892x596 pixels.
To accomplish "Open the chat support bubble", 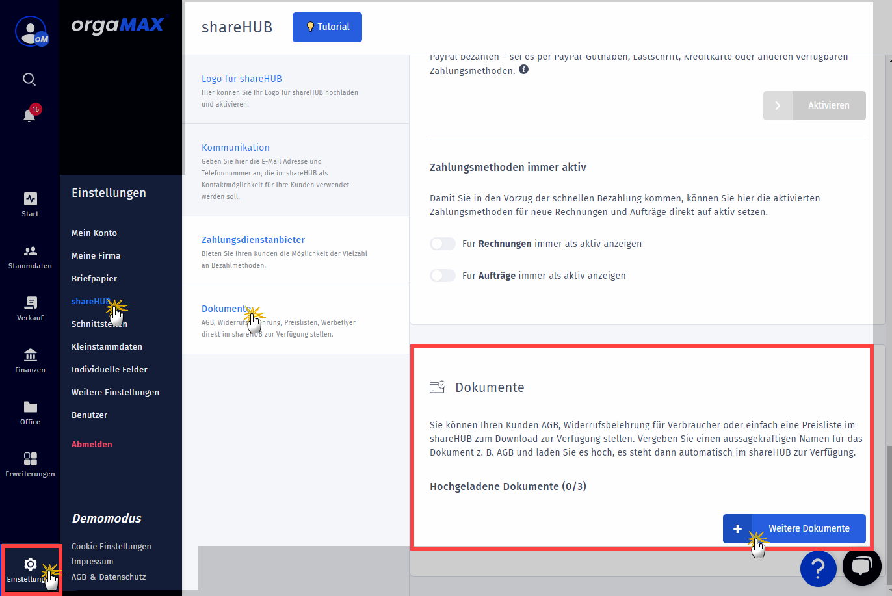I will pyautogui.click(x=862, y=565).
